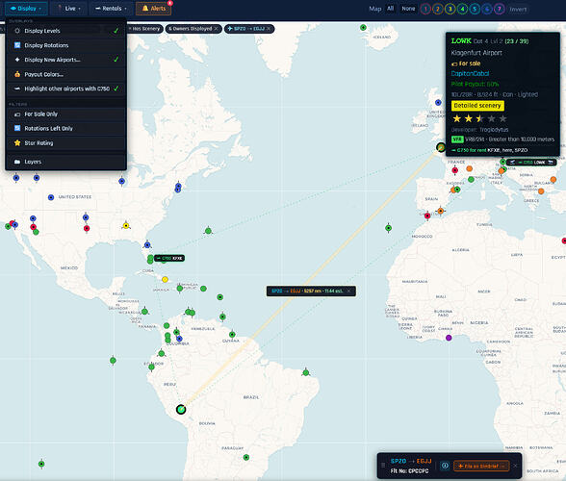The height and width of the screenshot is (481, 566).
Task: Click the flight info circle icon
Action: [445, 466]
